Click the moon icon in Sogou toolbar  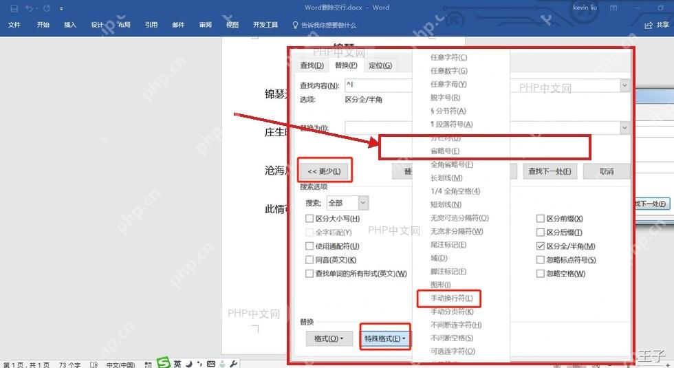coord(188,364)
